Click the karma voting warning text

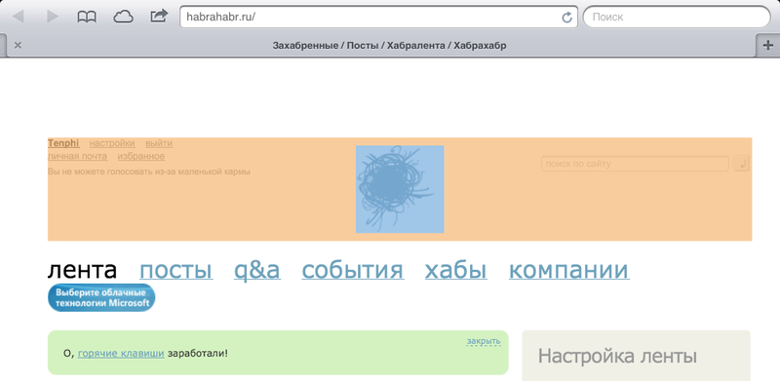pos(149,171)
